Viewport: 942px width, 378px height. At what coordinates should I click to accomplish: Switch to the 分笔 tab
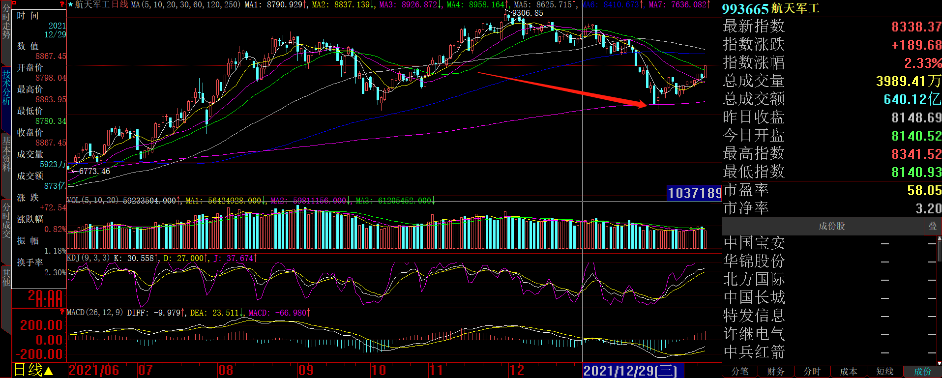click(x=740, y=372)
